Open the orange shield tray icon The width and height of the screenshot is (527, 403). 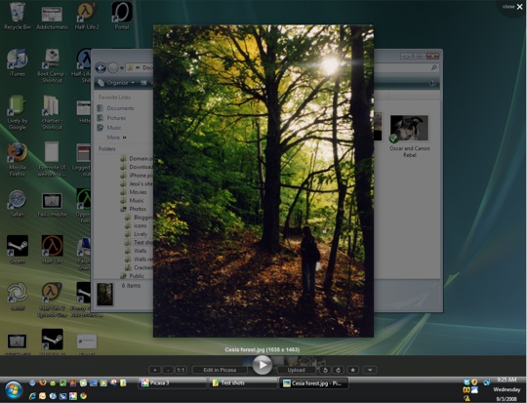pyautogui.click(x=474, y=383)
